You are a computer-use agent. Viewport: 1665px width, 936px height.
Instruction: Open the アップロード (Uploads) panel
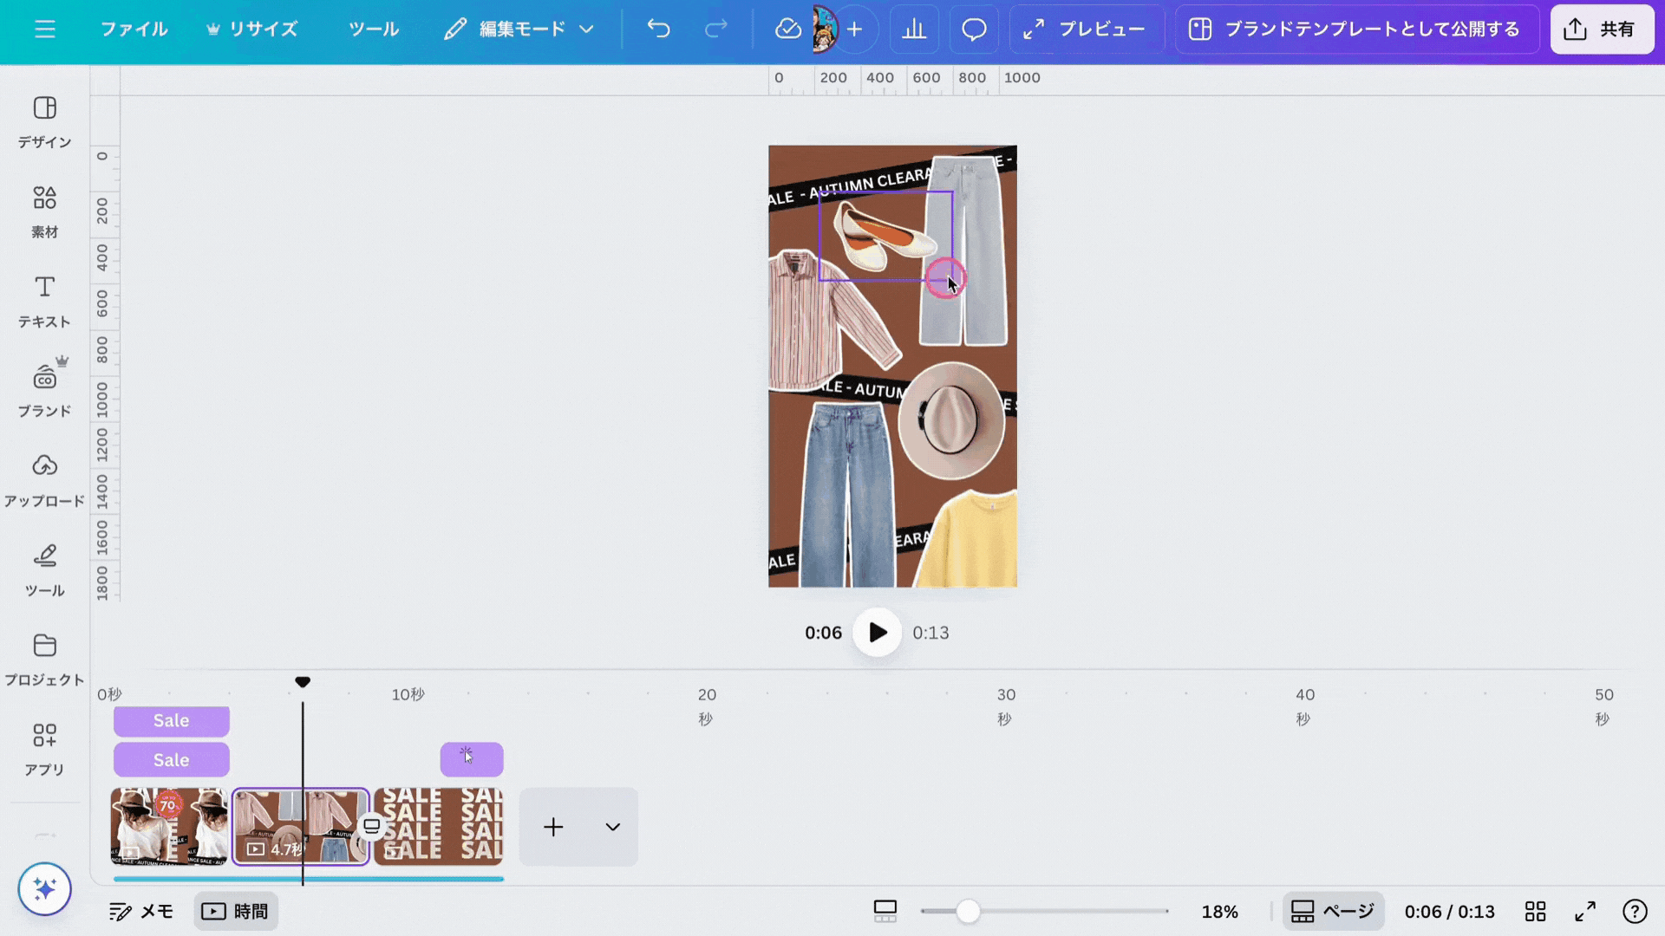point(44,480)
